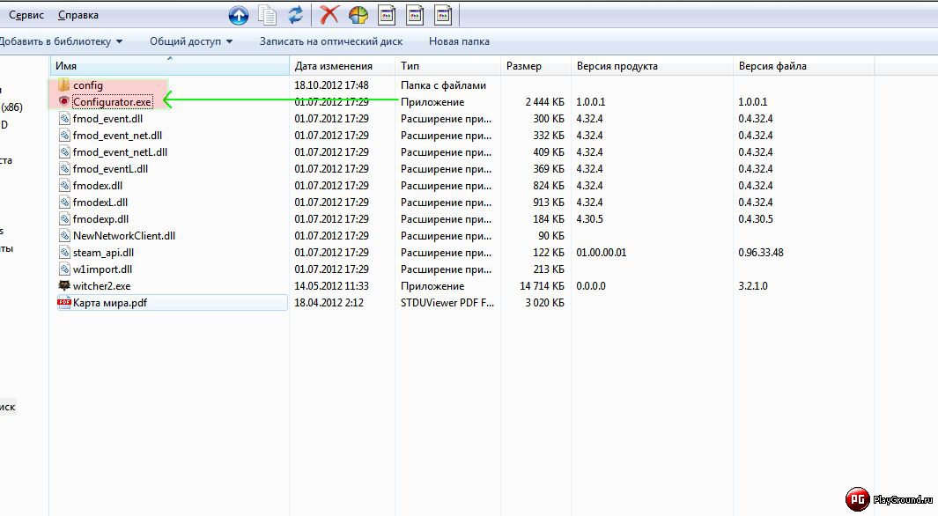Select the witcher2.exe file name
This screenshot has height=516, width=938.
[x=101, y=286]
